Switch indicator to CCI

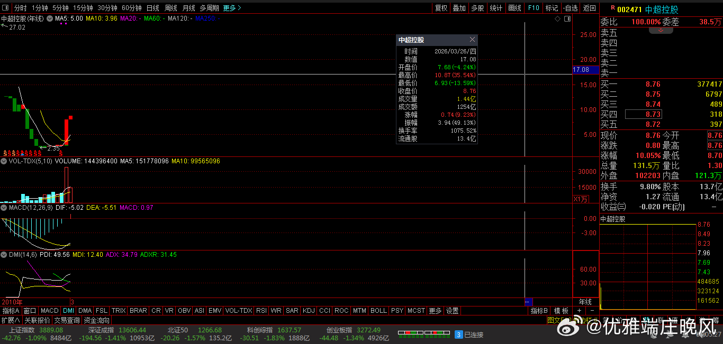pyautogui.click(x=324, y=311)
